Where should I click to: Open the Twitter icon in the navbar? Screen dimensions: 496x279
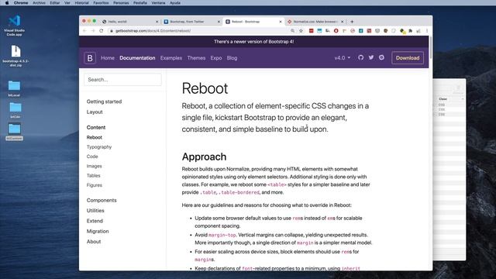coord(371,57)
